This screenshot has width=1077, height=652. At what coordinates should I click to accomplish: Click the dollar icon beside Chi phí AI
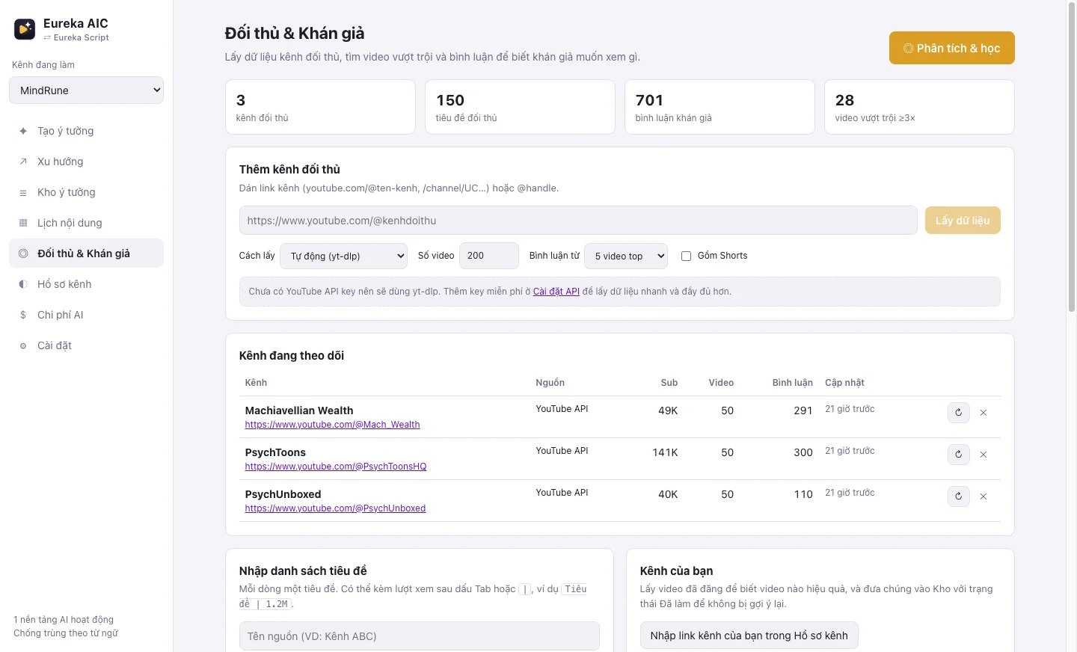tap(23, 315)
